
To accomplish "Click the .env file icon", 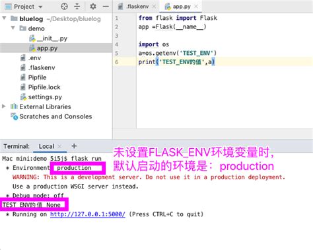I will 22,58.
